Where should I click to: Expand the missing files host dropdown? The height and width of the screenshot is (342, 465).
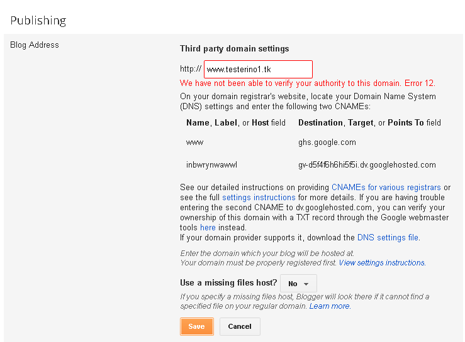tap(298, 284)
